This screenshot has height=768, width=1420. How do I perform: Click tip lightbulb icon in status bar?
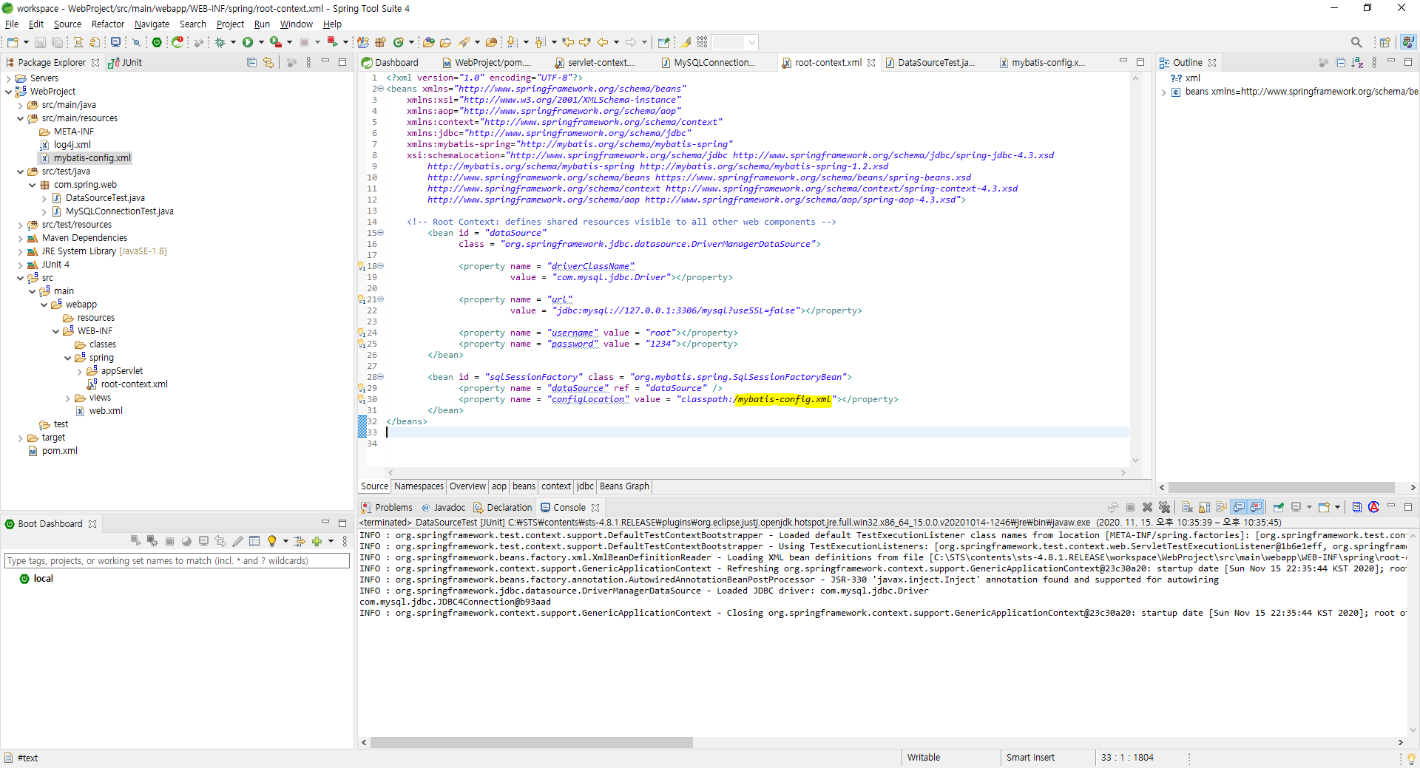tap(1411, 758)
